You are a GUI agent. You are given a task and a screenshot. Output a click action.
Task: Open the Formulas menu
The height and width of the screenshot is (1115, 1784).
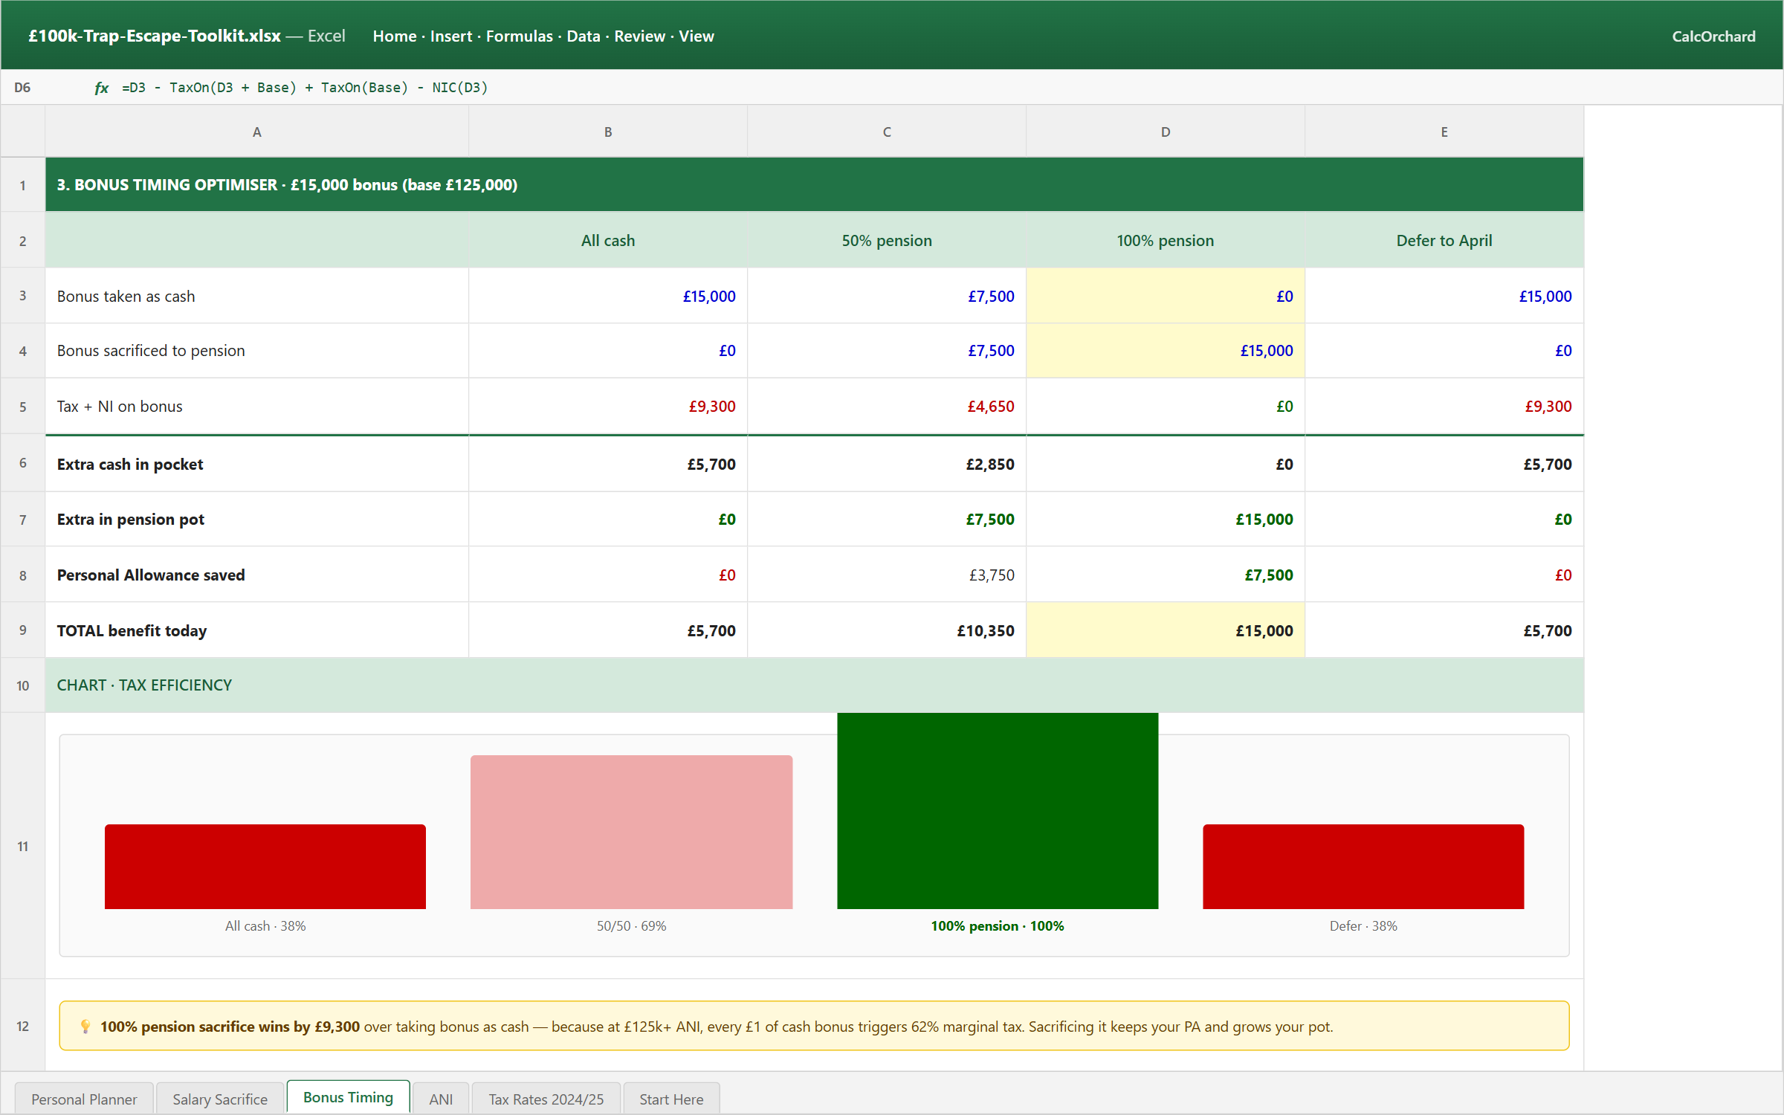(519, 36)
